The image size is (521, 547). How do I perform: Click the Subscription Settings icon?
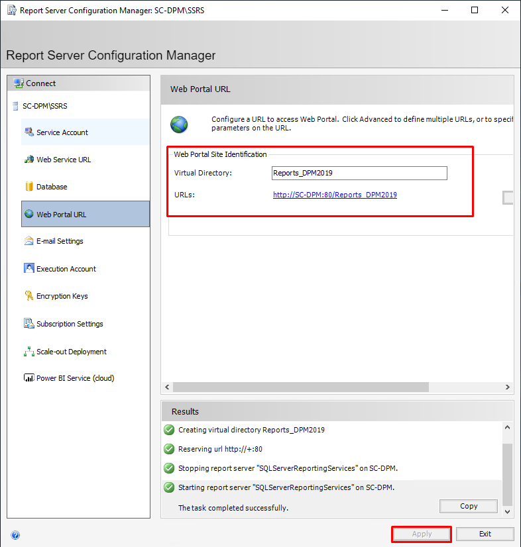29,323
